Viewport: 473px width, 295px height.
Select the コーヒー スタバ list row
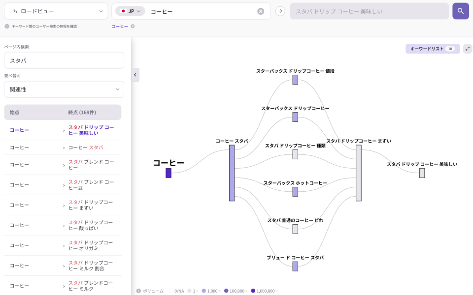click(63, 147)
